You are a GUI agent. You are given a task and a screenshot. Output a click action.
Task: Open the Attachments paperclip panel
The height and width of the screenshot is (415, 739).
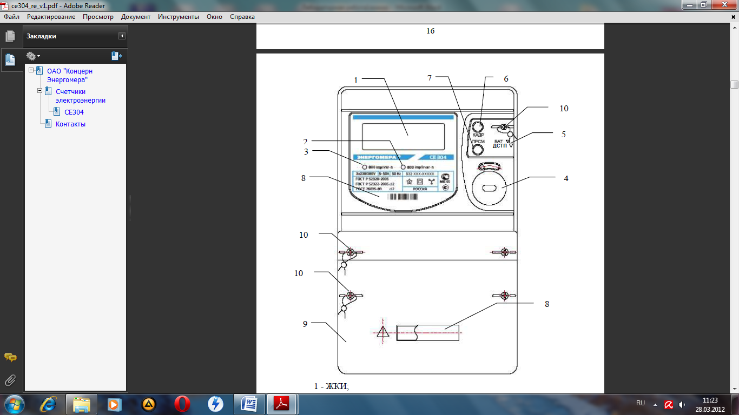click(10, 380)
